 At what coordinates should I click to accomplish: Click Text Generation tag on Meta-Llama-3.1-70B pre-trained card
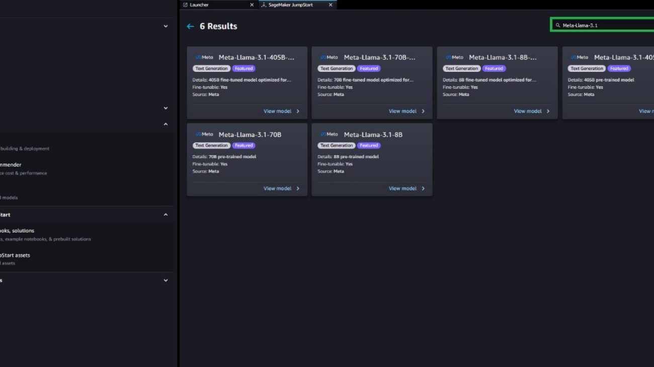[211, 146]
